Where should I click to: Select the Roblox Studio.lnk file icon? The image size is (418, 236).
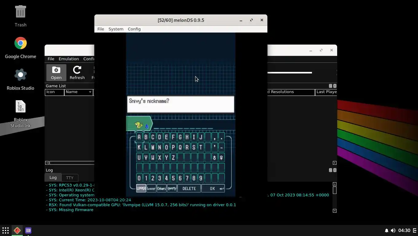click(x=21, y=107)
